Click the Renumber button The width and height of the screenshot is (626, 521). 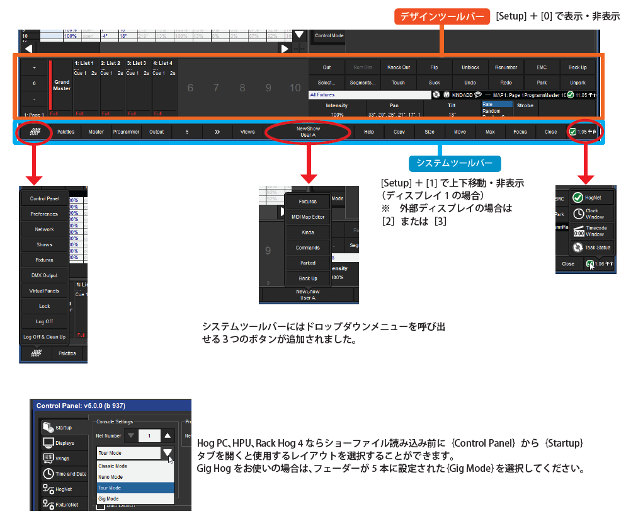click(x=506, y=67)
